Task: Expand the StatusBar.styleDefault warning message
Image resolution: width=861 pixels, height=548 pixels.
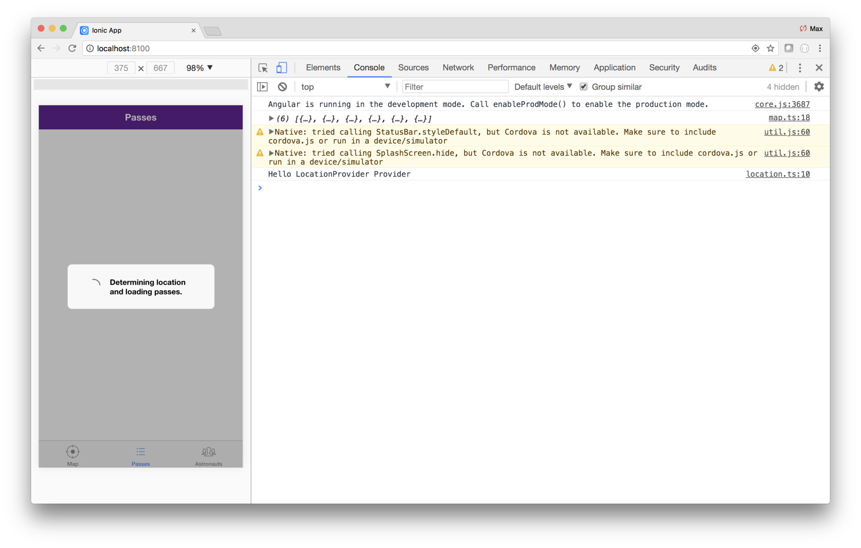Action: click(271, 132)
